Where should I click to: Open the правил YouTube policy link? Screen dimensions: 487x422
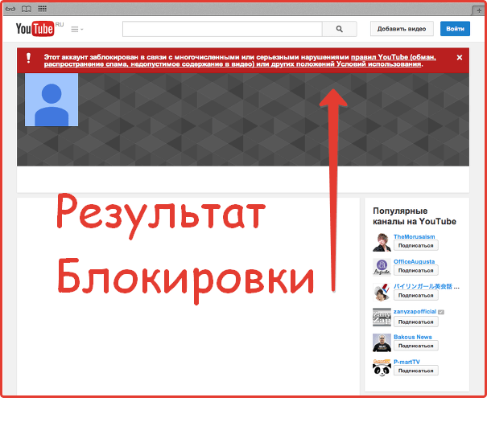[381, 58]
